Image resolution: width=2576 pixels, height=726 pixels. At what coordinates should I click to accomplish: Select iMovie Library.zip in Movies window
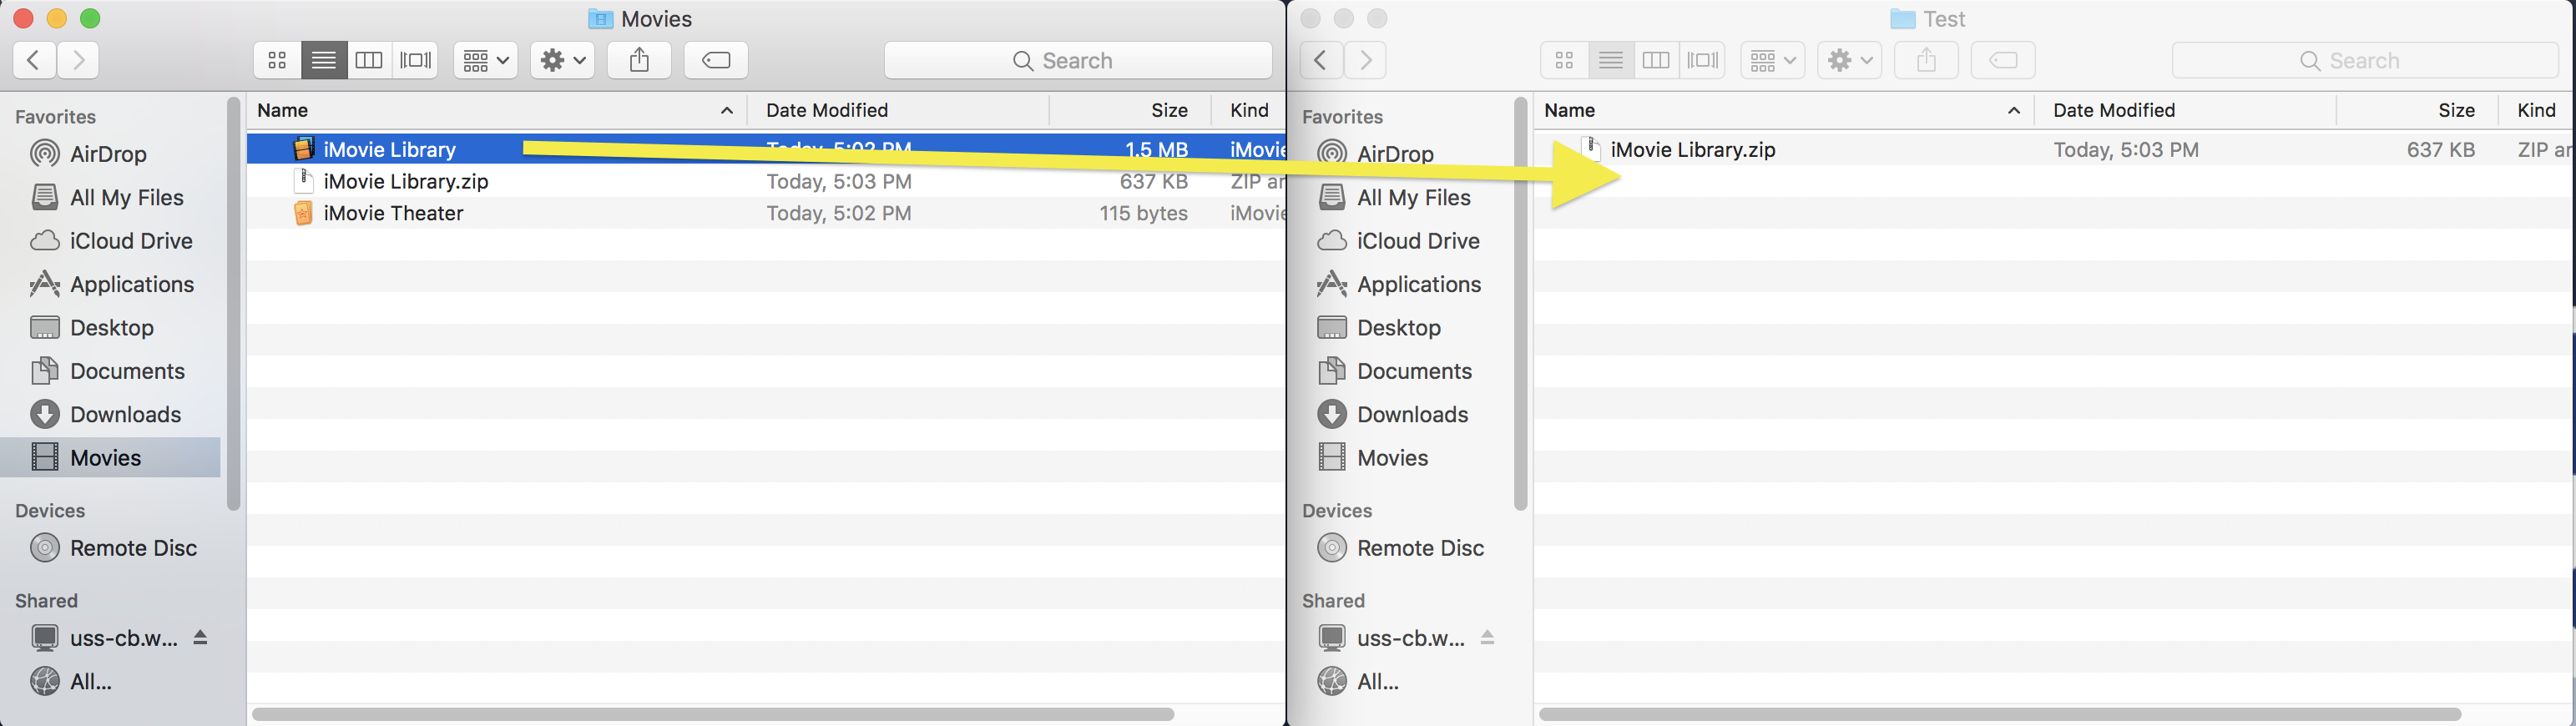point(766,181)
